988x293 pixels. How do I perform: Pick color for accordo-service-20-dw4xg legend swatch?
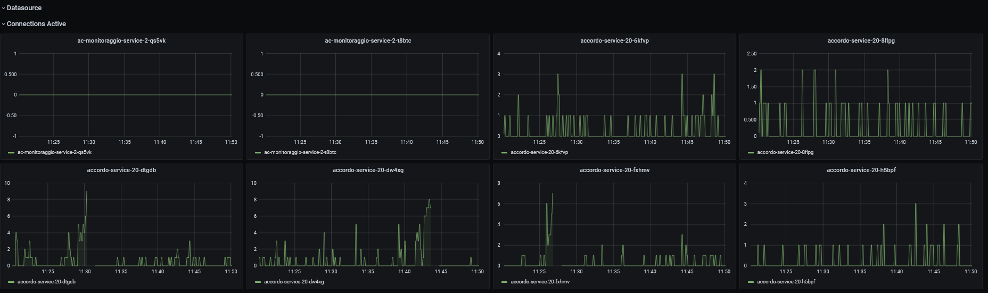[258, 282]
